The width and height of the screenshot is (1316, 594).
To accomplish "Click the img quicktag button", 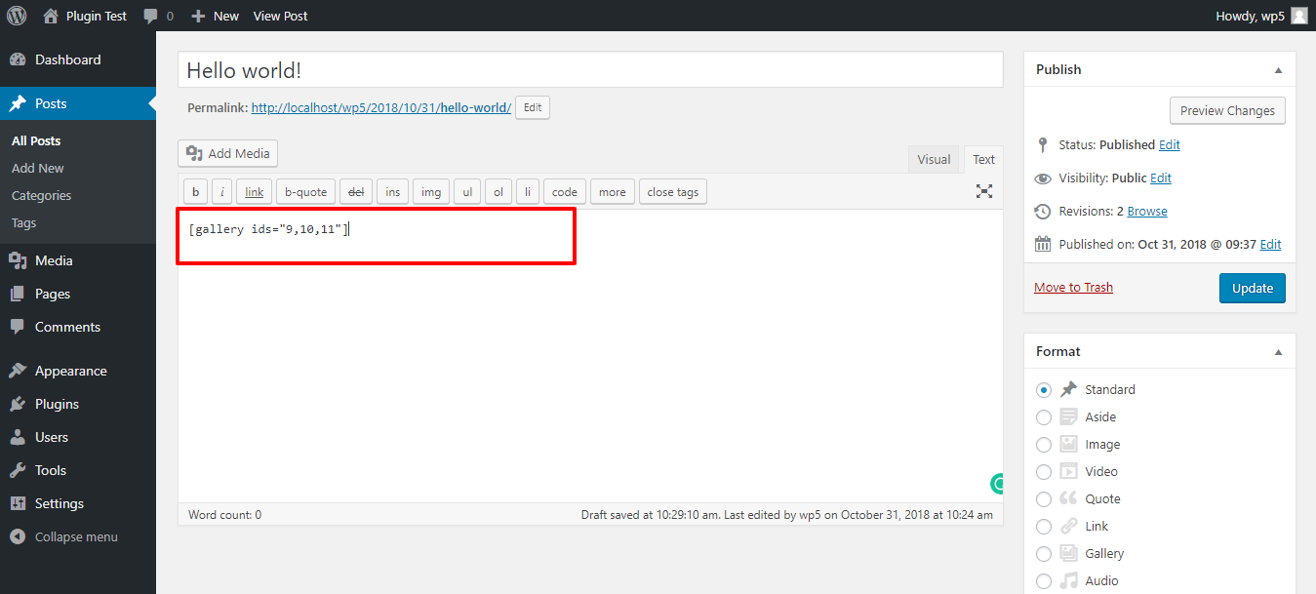I will pyautogui.click(x=431, y=192).
